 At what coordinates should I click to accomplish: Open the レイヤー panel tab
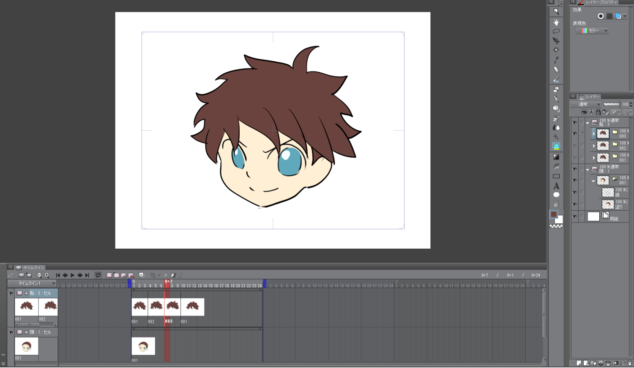pos(588,97)
